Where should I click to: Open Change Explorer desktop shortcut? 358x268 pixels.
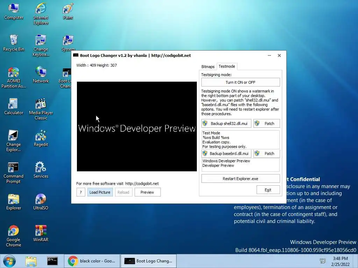(x=14, y=141)
